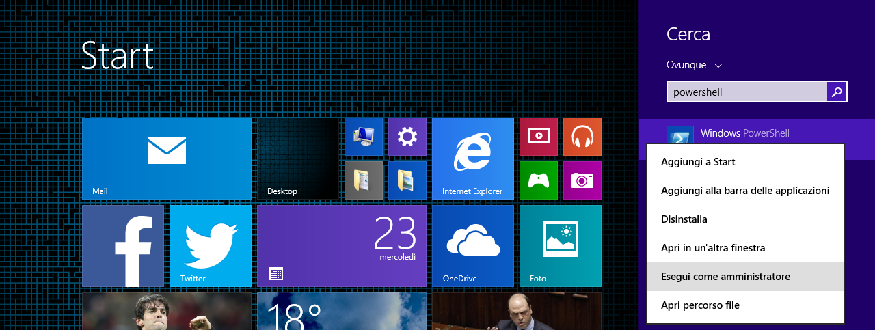
Task: Click the Start heading text
Action: 118,55
